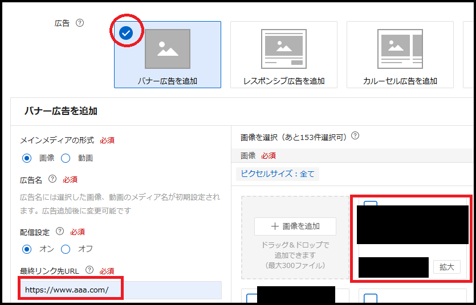Viewport: 476px width, 305px height.
Task: Select the 動画 media format radio button
Action: [x=66, y=158]
